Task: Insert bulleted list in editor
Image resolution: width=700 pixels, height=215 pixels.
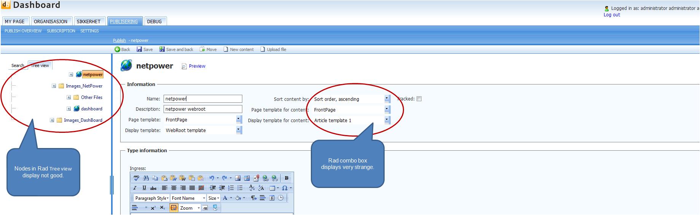Action: point(240,188)
